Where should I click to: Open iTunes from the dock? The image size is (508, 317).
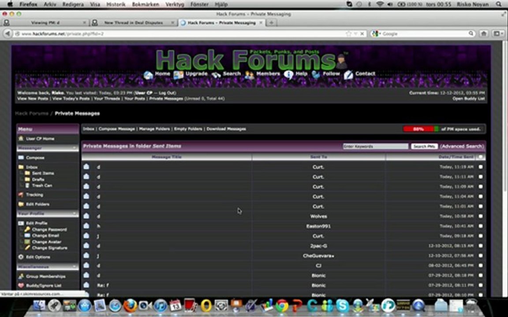pyautogui.click(x=160, y=306)
